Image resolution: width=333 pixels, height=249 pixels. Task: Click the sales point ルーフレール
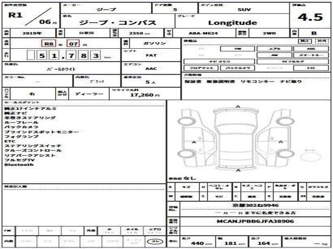pyautogui.click(x=21, y=122)
